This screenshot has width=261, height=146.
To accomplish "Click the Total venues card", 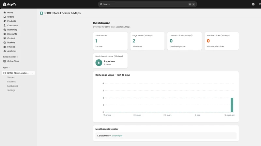I will [x=110, y=41].
